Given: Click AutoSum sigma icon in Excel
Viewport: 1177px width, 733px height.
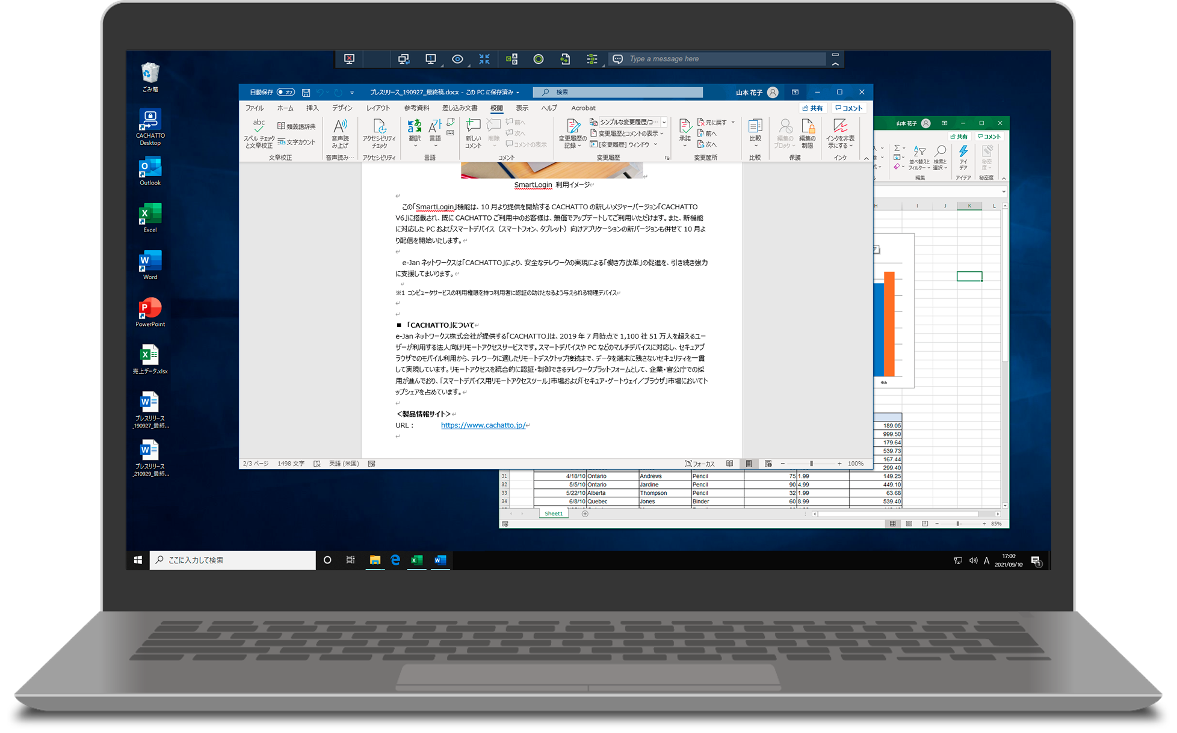Looking at the screenshot, I should point(897,148).
